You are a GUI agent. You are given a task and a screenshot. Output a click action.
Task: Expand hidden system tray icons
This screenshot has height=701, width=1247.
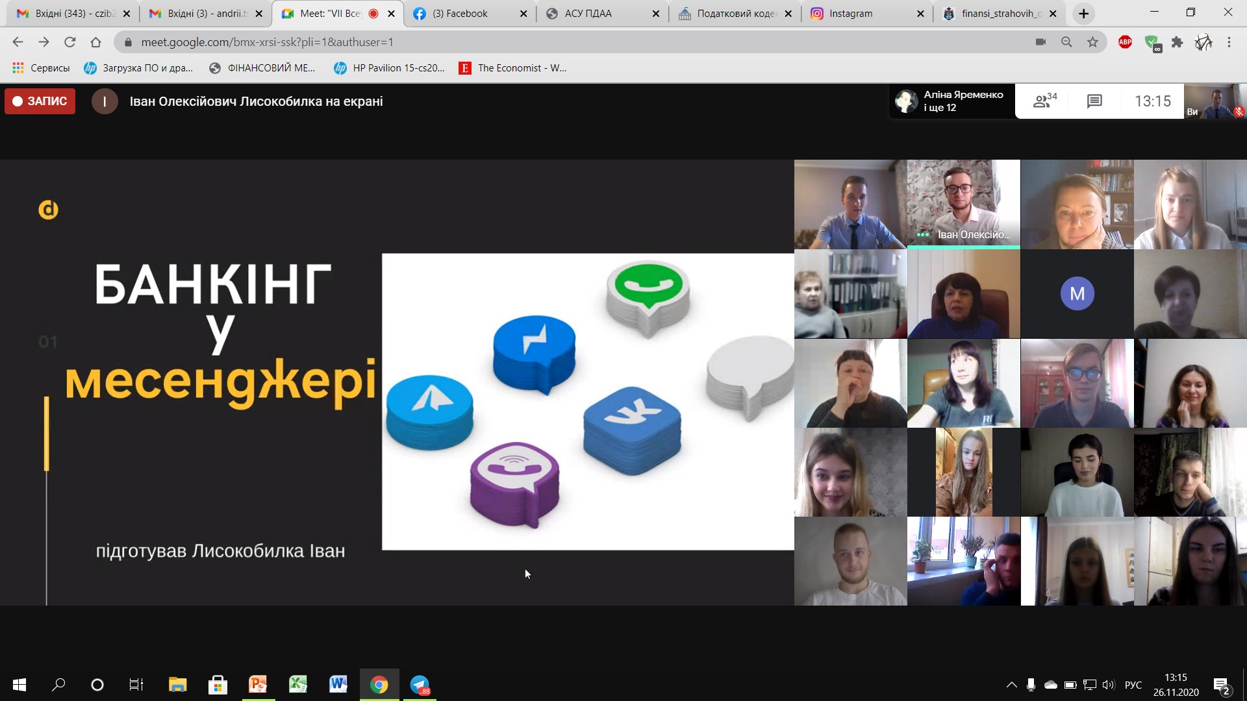point(1011,685)
